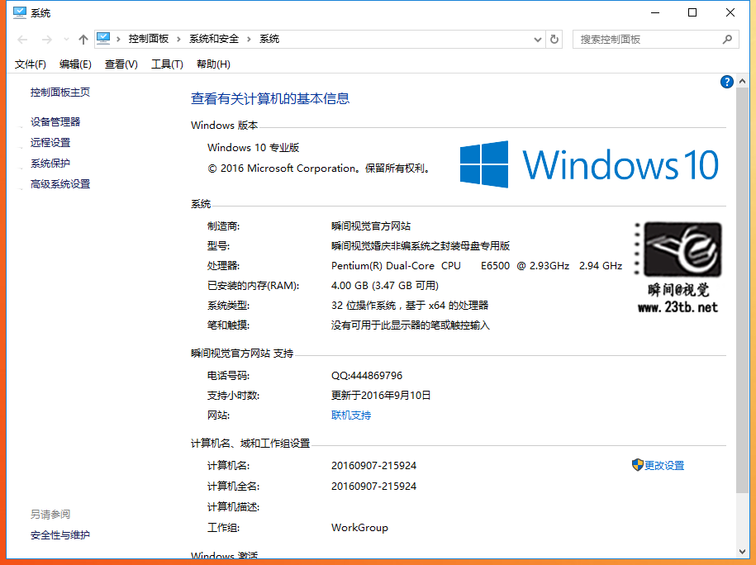
Task: Click the model value 瞬间视觉婚庆非编系统之封装母盘专用版
Action: (x=421, y=246)
